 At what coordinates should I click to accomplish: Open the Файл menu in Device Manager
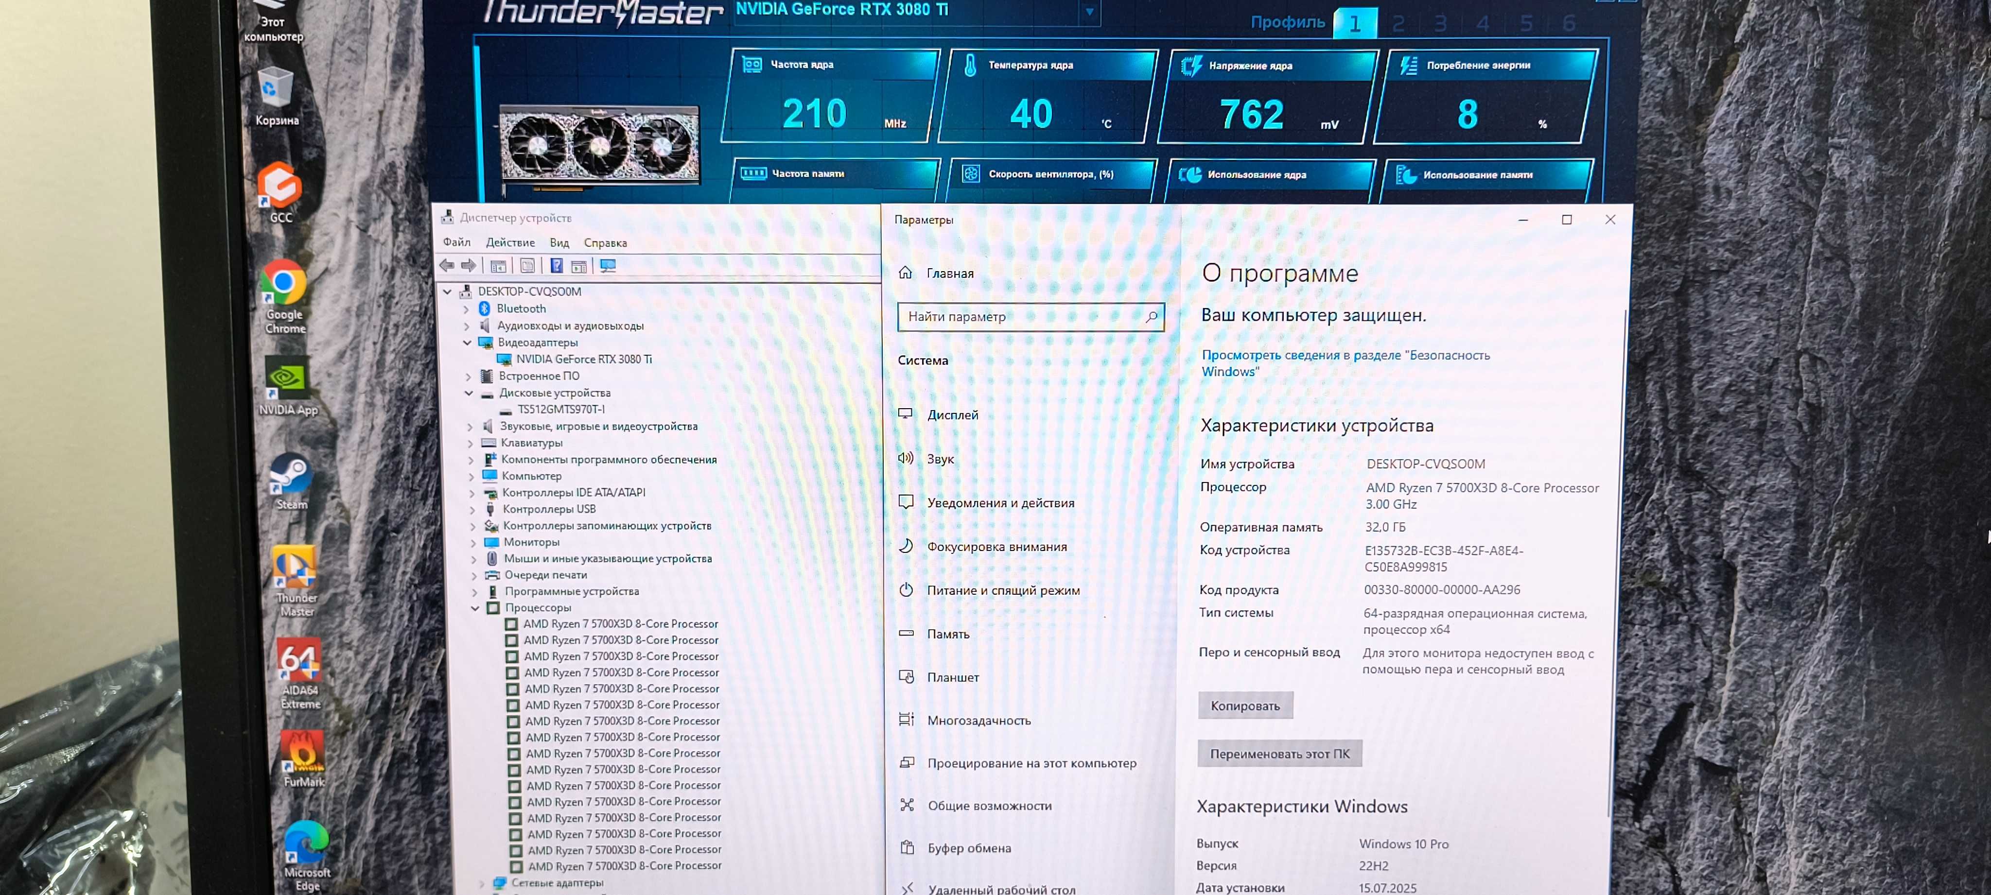(x=457, y=242)
